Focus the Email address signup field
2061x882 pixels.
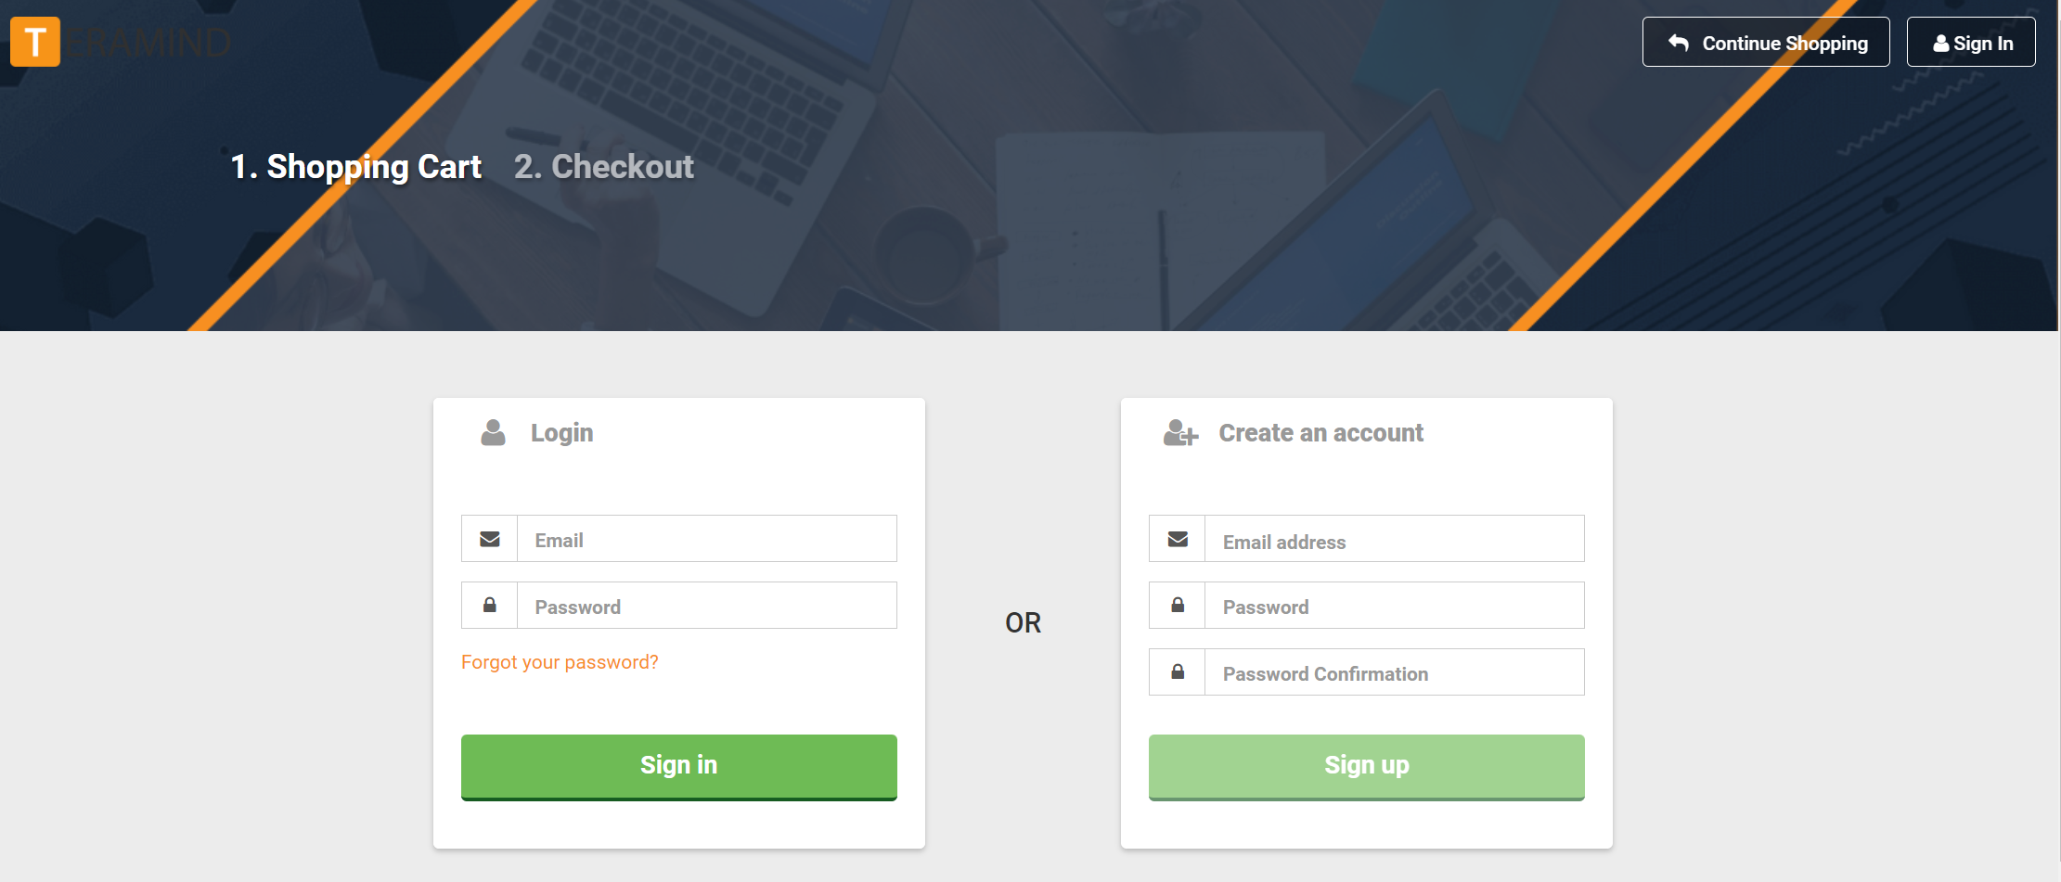pos(1395,539)
